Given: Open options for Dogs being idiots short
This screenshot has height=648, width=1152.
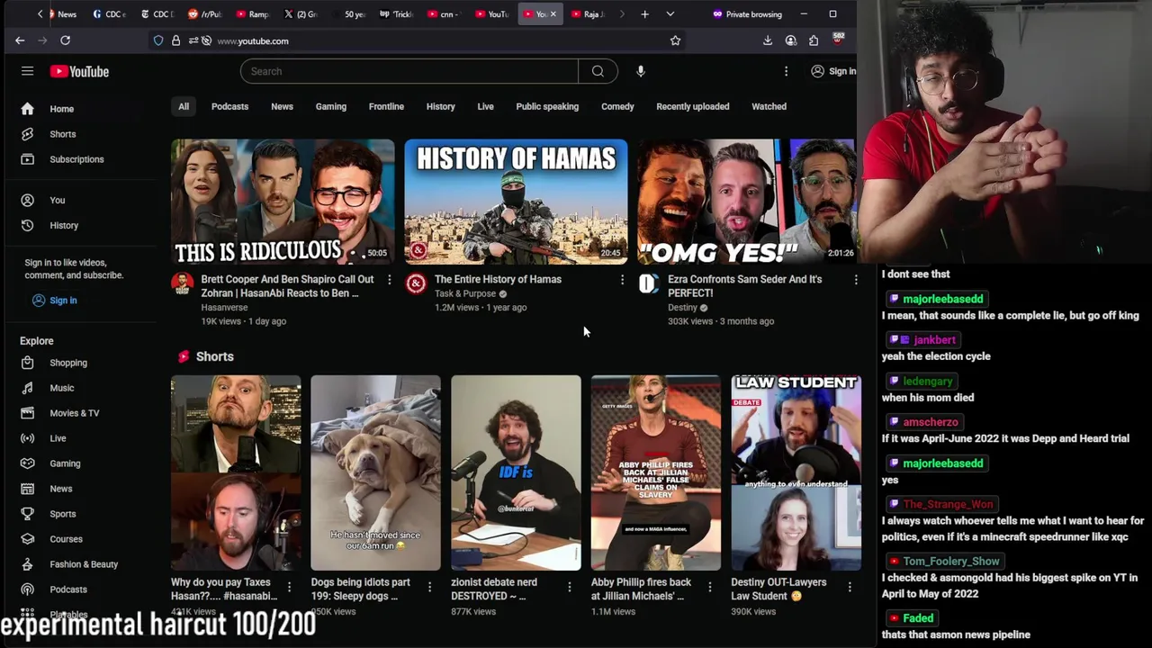Looking at the screenshot, I should pos(429,587).
